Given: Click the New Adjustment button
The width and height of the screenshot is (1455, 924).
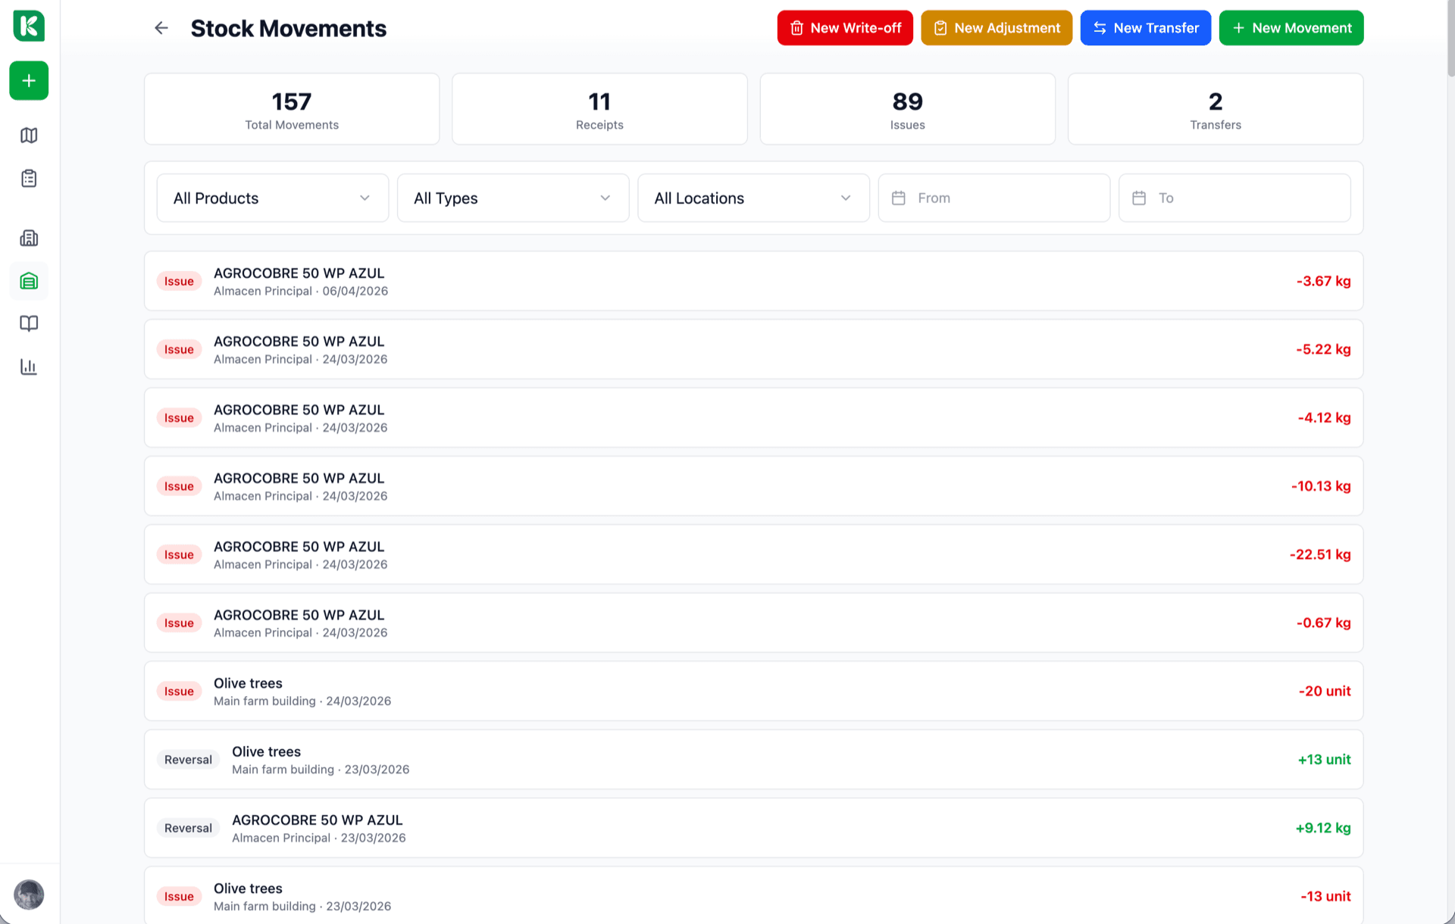Looking at the screenshot, I should (997, 28).
